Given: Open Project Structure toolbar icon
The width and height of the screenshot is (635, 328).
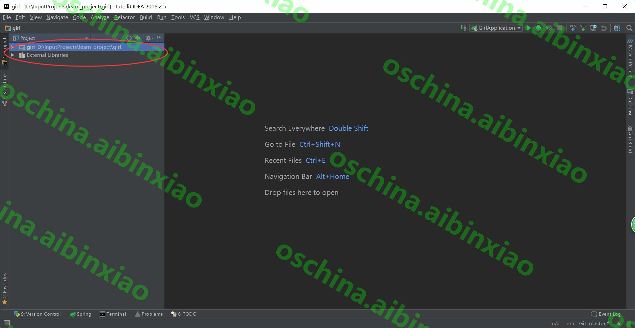Looking at the screenshot, I should click(617, 28).
